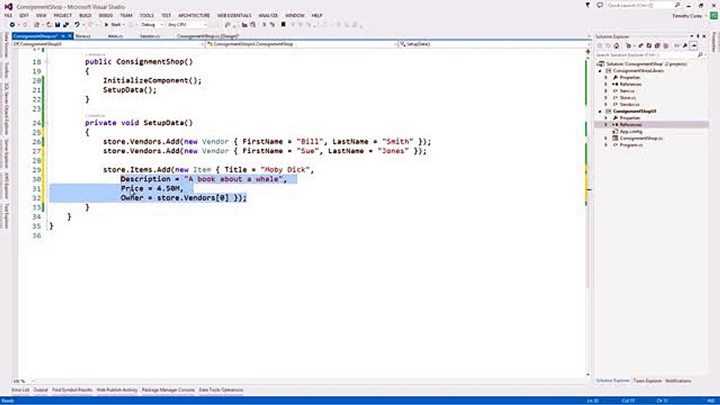Screen dimensions: 720x405
Task: Click Collapse All icon in Solution Explorer
Action: point(656,46)
